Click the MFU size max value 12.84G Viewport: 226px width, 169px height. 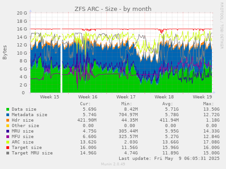211,137
